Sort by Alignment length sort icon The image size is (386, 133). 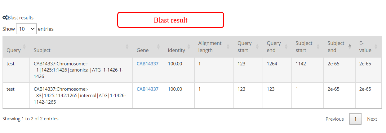click(228, 47)
